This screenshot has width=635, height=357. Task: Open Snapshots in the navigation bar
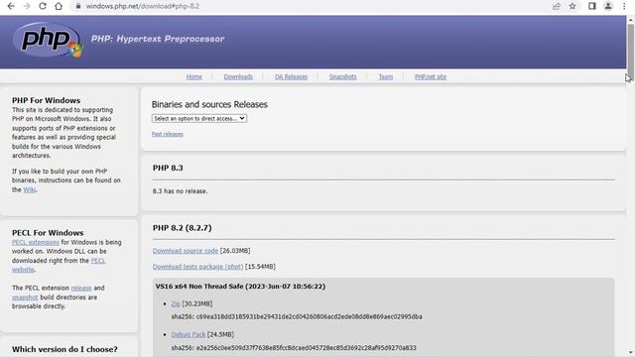click(342, 76)
